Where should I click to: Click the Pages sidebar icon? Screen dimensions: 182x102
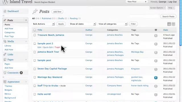(5, 59)
